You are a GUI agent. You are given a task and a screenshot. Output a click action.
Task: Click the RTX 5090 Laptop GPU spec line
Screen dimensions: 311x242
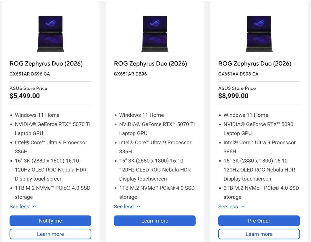[x=258, y=129]
